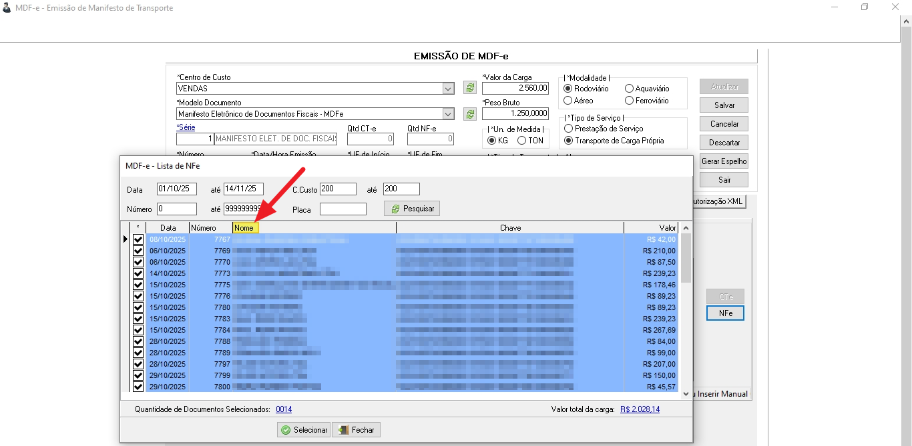Screen dimensions: 912x446
Task: Select KG unit of measure
Action: point(492,141)
